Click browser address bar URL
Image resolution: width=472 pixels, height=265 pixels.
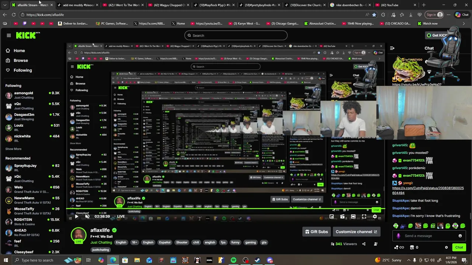(x=45, y=15)
